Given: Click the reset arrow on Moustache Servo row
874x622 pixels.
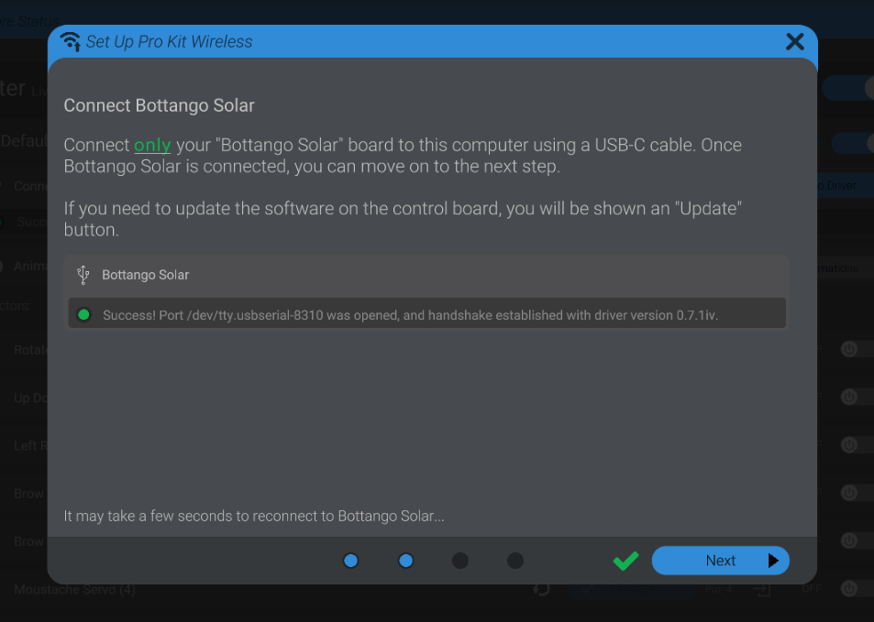Looking at the screenshot, I should click(x=542, y=589).
